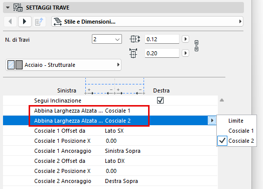Click the stair icon in Stile e Dimensioni

[58, 22]
